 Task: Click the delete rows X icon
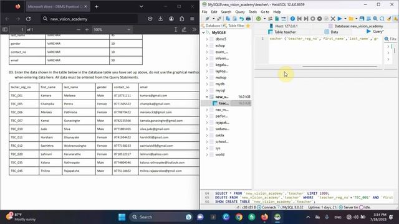click(x=333, y=19)
